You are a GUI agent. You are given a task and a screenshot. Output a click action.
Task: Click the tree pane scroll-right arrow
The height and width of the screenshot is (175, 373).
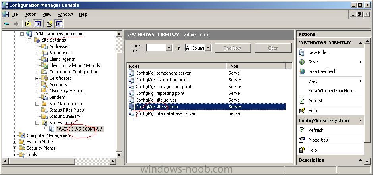click(113, 161)
